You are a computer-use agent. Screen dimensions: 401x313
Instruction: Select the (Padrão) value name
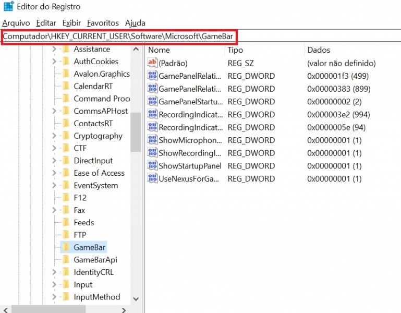(x=173, y=63)
